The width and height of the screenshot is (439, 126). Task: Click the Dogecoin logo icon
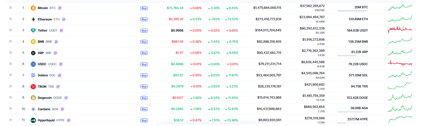pyautogui.click(x=33, y=98)
